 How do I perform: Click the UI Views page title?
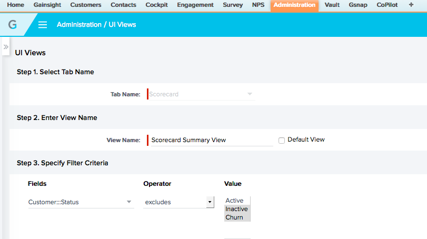(x=30, y=53)
